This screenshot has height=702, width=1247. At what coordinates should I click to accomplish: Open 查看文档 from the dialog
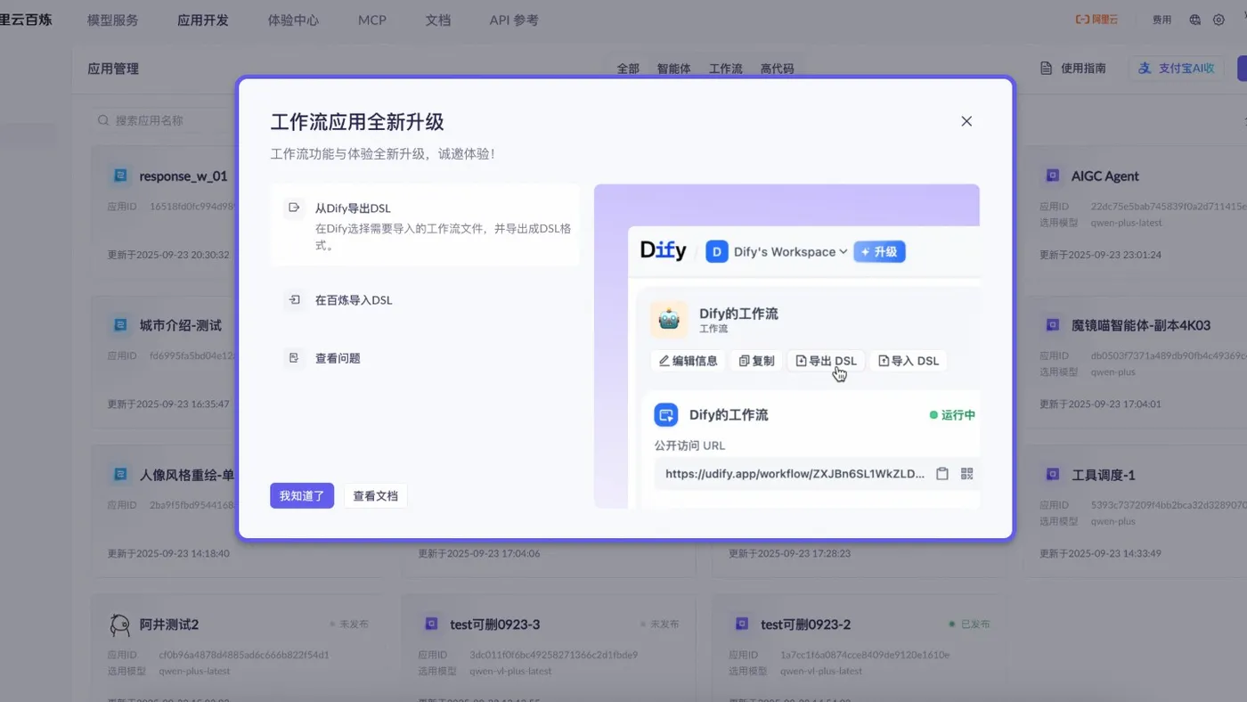pos(375,496)
